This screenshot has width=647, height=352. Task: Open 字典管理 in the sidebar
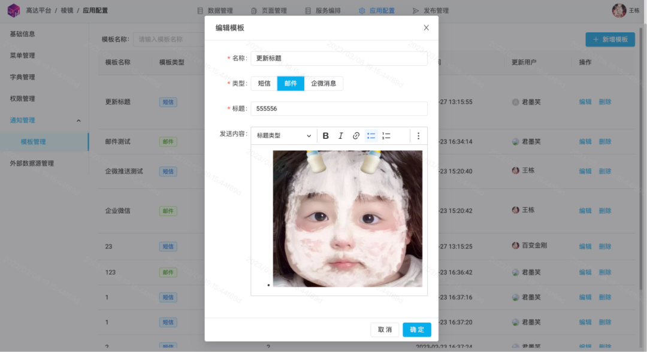[x=22, y=77]
